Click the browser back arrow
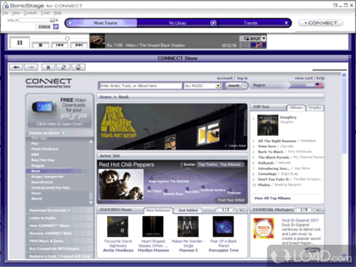356x267 pixels. [x=16, y=67]
